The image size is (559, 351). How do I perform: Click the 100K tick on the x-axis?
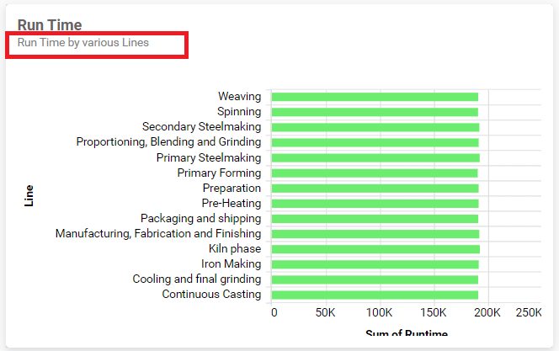[380, 313]
